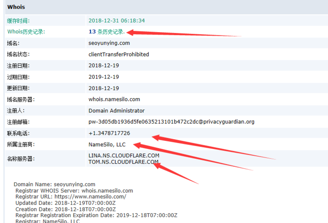This screenshot has width=328, height=223.
Task: Click the raw Creation Date line
Action: point(66,209)
